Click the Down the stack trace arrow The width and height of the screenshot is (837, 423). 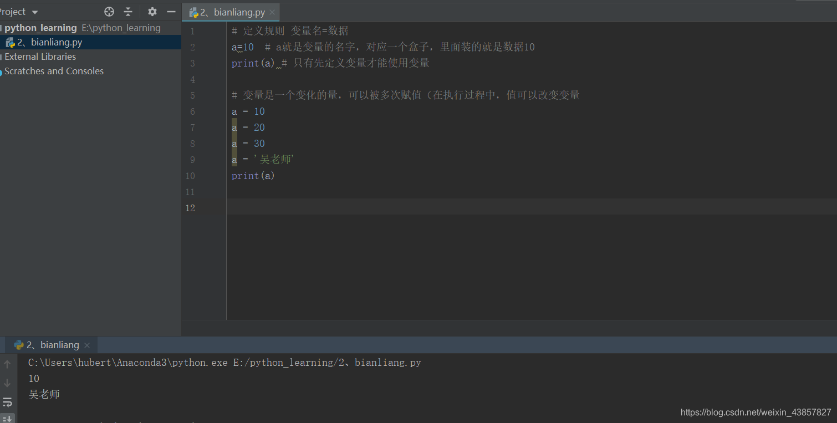(7, 383)
